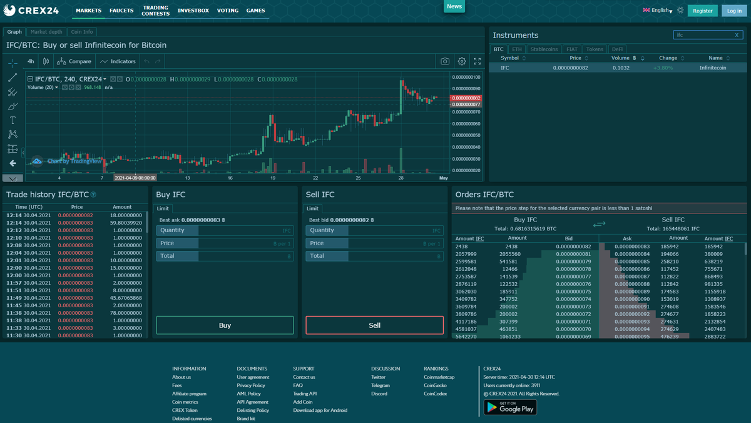This screenshot has height=423, width=751.
Task: Open info icon beside Trade history IFC/BTC
Action: 93,195
